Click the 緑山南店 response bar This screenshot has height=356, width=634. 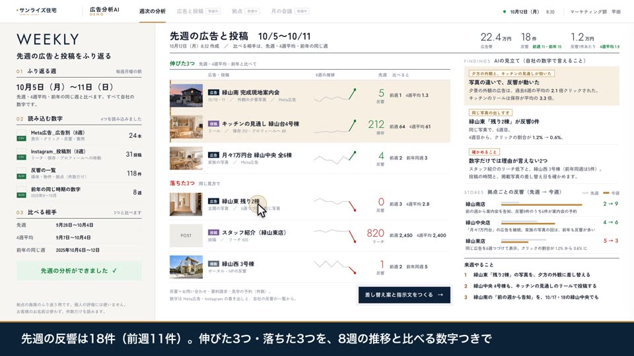tap(542, 204)
